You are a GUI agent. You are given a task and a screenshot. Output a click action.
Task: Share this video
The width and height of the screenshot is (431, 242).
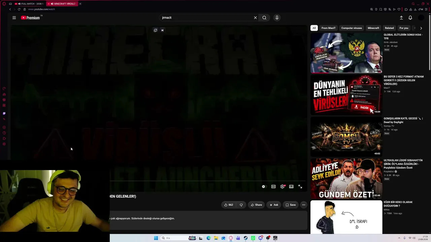click(256, 205)
